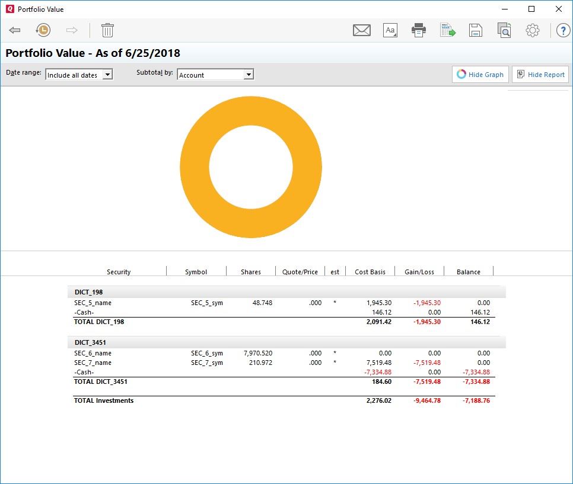Select the Gain/Loss column header
This screenshot has width=573, height=484.
419,272
